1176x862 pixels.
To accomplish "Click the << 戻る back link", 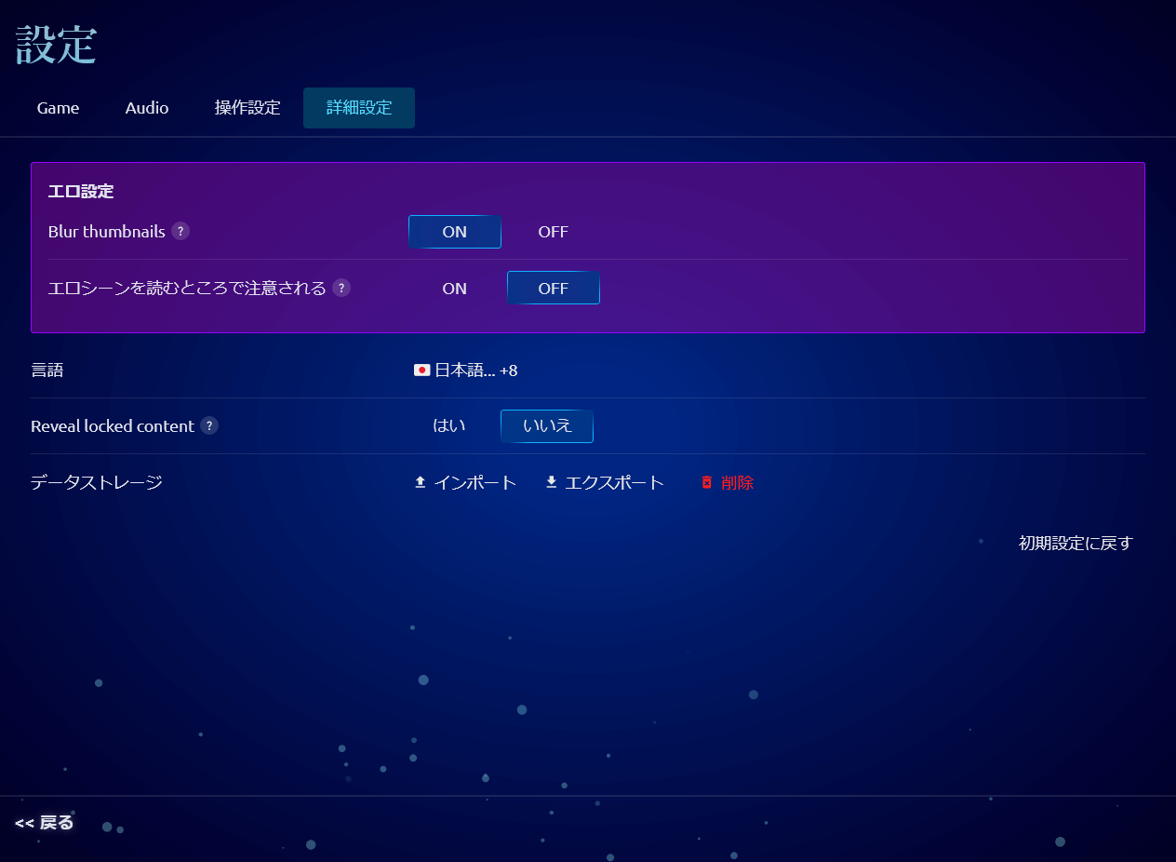I will pos(45,823).
